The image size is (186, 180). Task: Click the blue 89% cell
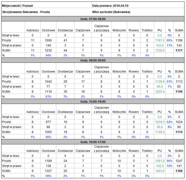169,40
